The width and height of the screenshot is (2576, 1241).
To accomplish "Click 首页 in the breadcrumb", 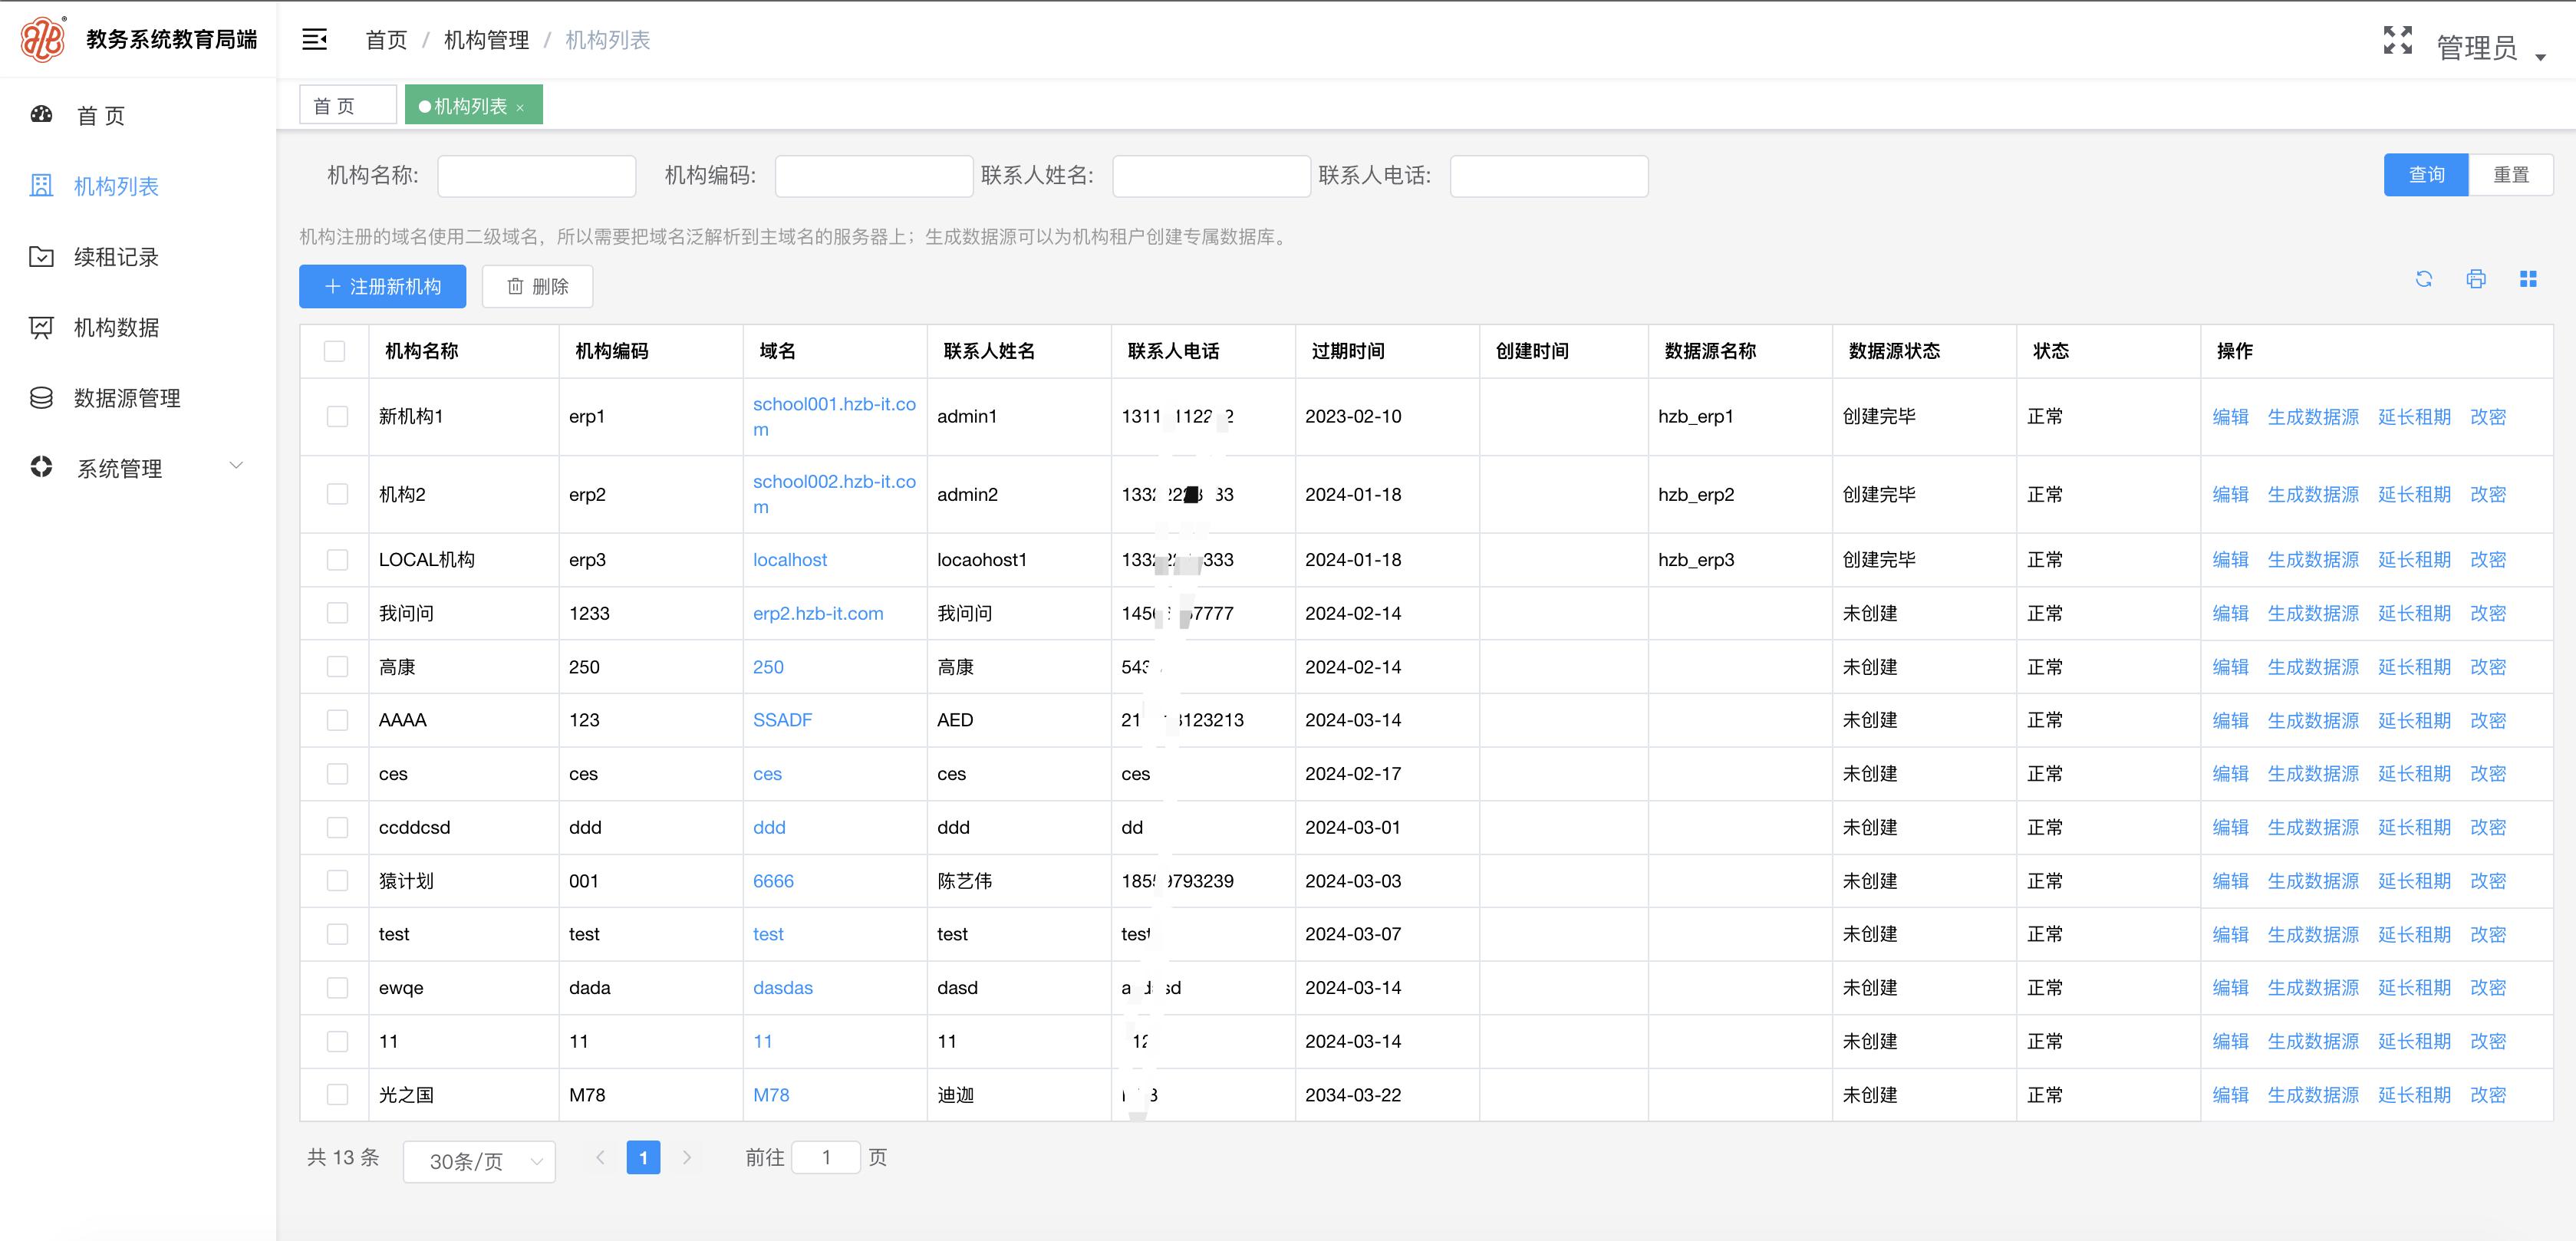I will 386,40.
